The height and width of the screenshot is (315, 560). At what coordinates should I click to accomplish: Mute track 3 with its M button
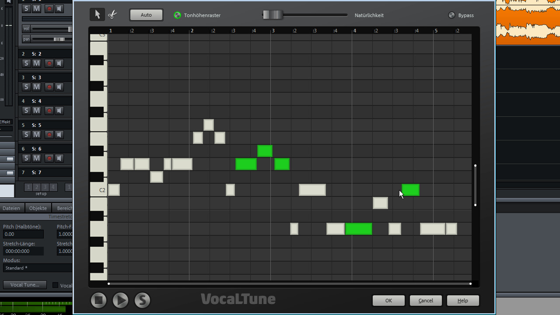pyautogui.click(x=36, y=87)
